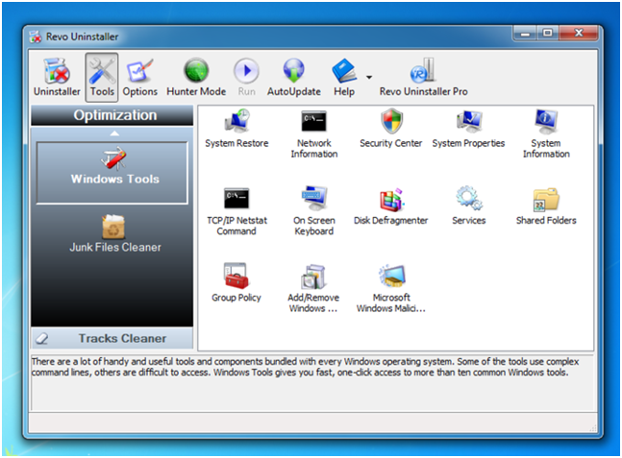Open Shared Folders tool
622x458 pixels.
click(x=546, y=206)
